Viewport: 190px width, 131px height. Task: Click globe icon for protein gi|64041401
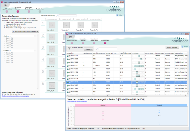(x=68, y=72)
